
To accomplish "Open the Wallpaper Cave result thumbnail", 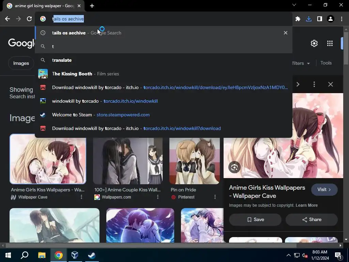I will coord(48,159).
